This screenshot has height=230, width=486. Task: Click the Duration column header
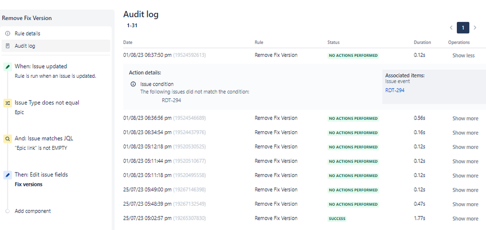pos(422,42)
